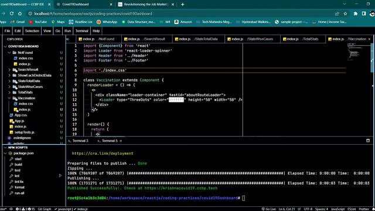The image size is (375, 211).
Task: Open App.css in the explorer
Action: (21, 115)
